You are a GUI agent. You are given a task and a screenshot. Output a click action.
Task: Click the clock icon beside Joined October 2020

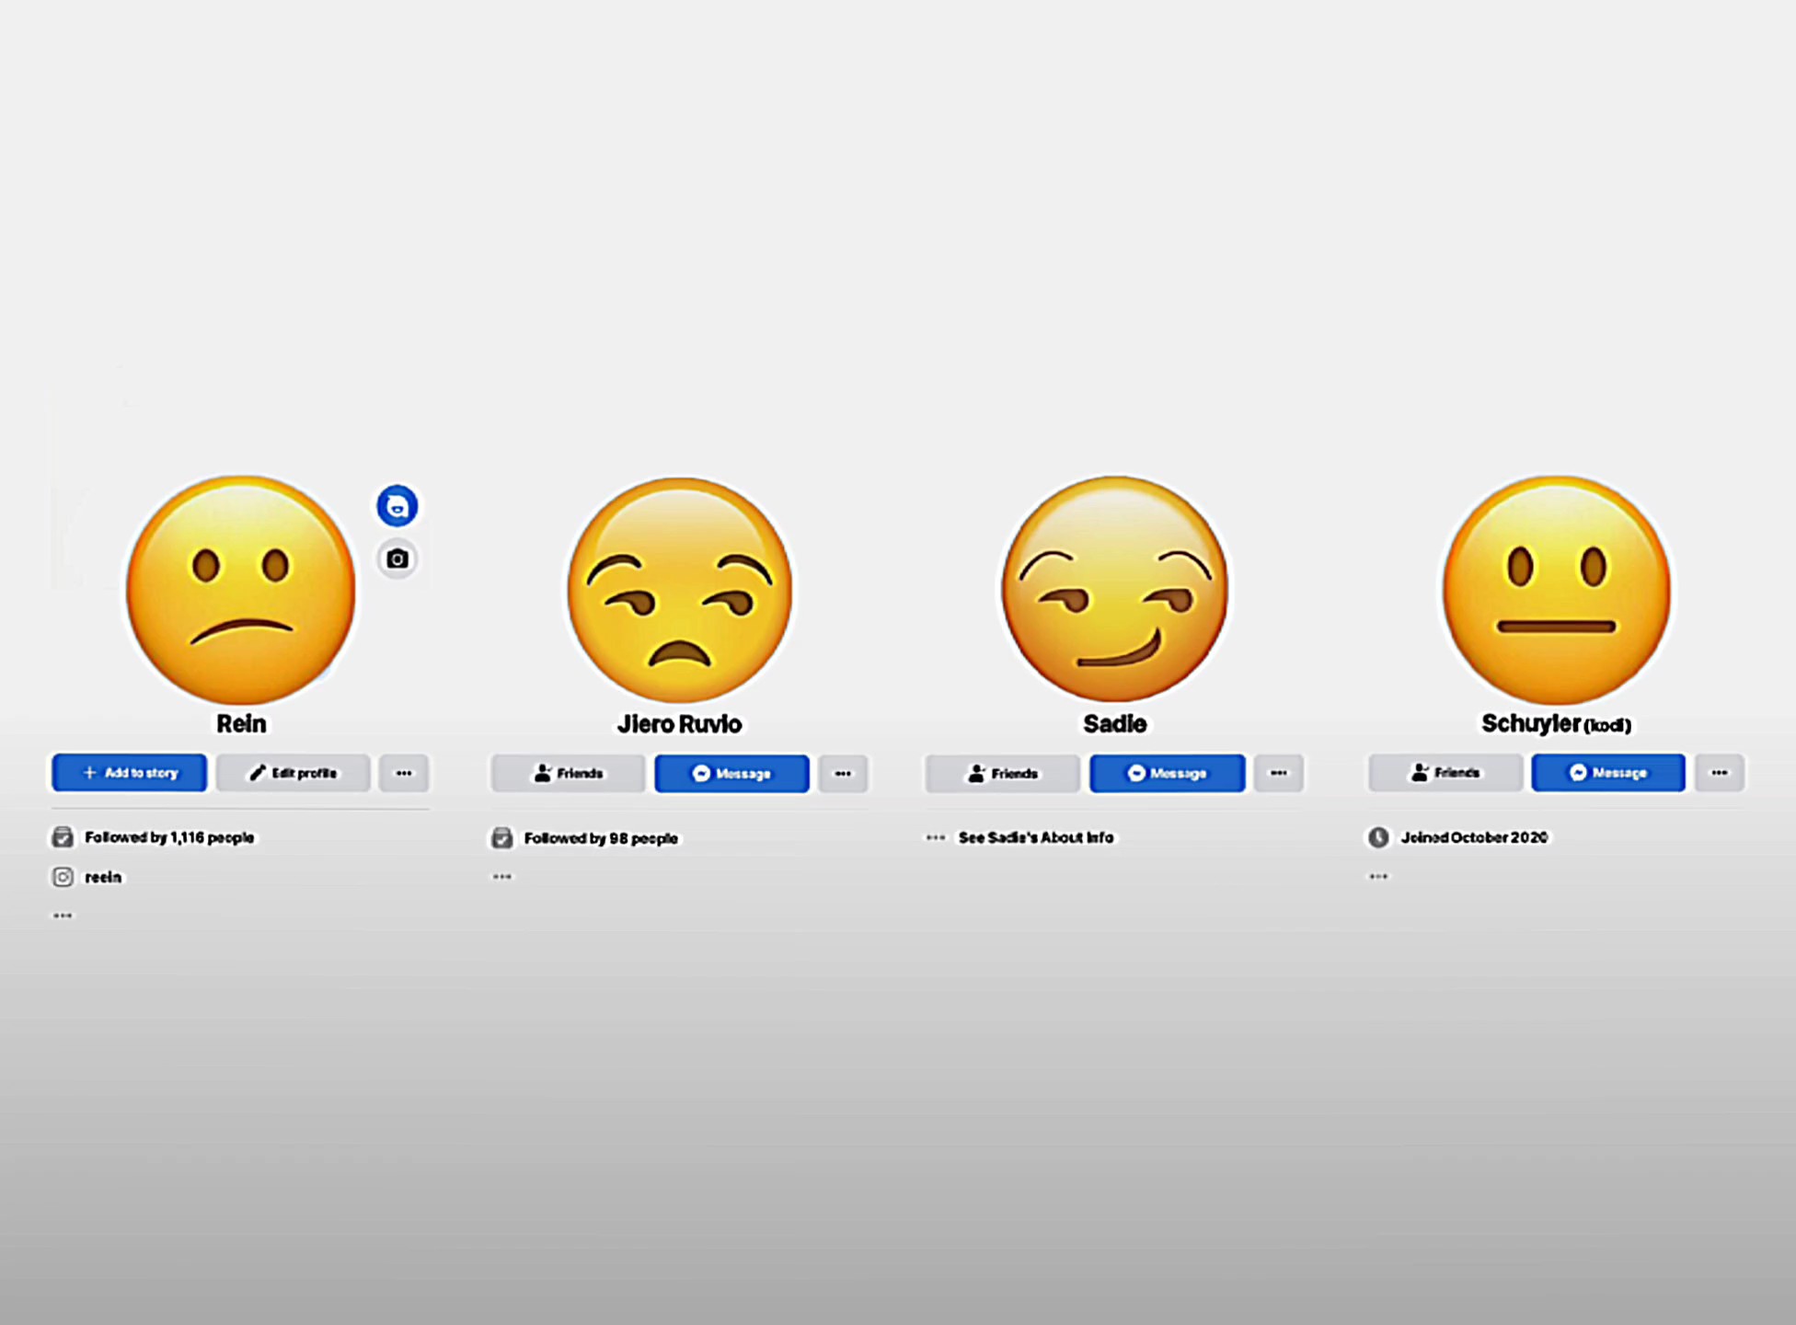(x=1378, y=837)
